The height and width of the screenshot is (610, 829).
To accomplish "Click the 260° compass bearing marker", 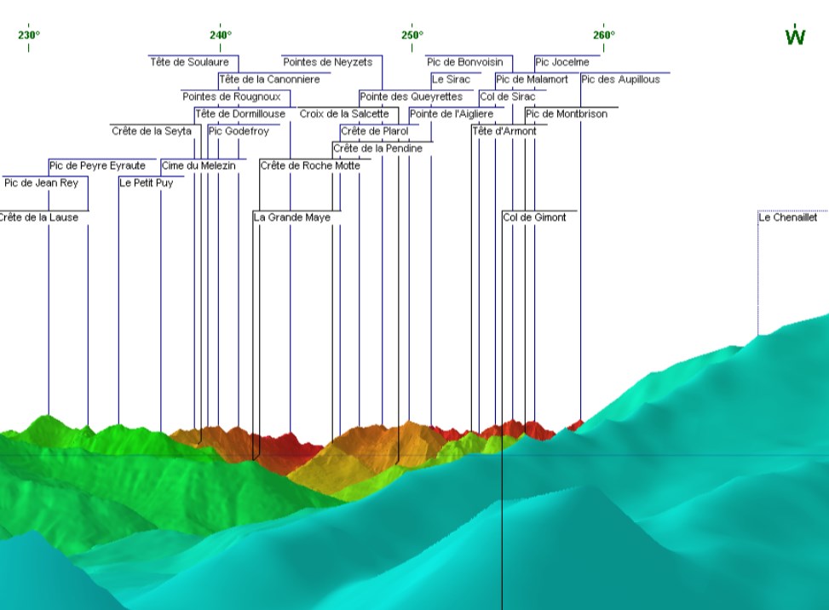I will pyautogui.click(x=604, y=36).
